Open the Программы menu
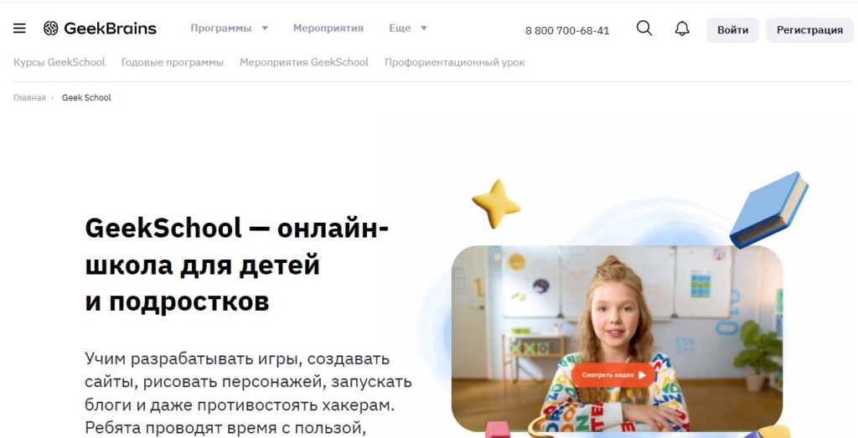 click(221, 28)
